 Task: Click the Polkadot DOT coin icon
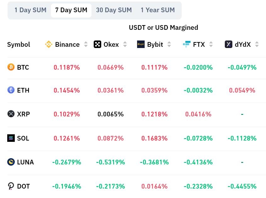point(11,186)
